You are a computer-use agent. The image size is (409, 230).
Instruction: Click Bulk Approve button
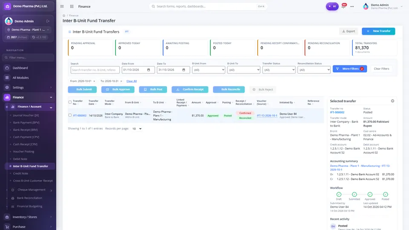[x=118, y=89]
